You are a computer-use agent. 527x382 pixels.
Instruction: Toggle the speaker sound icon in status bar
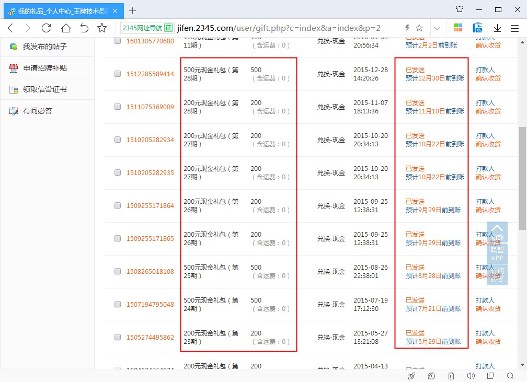pyautogui.click(x=471, y=376)
